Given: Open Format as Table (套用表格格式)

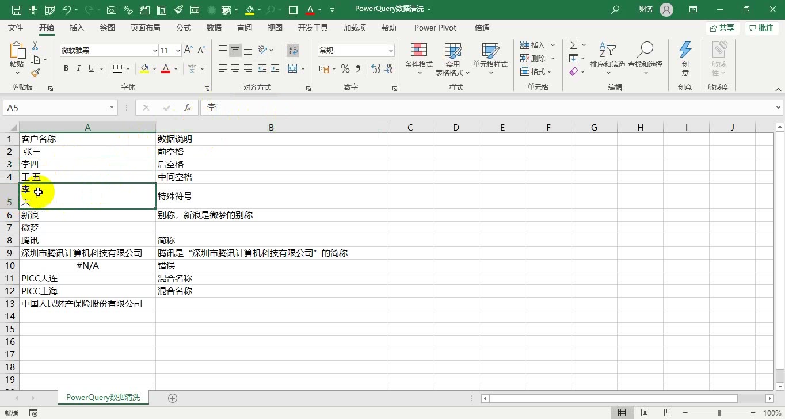Looking at the screenshot, I should point(453,58).
